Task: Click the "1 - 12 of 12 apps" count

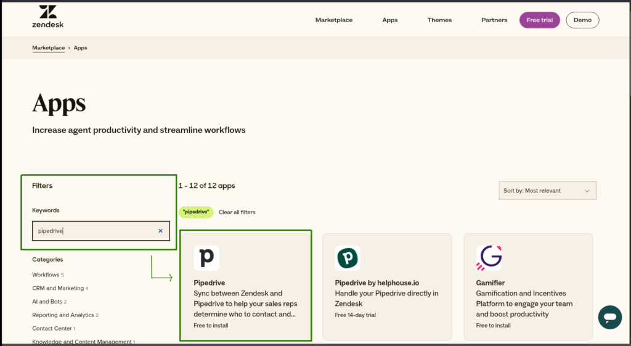Action: [x=207, y=186]
